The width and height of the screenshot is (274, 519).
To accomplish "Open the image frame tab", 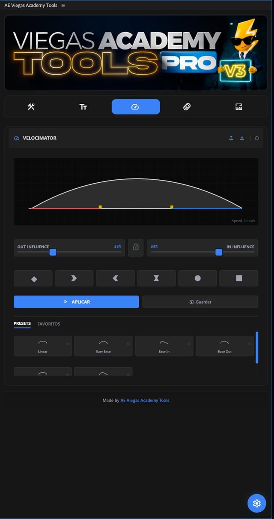I will [x=239, y=107].
